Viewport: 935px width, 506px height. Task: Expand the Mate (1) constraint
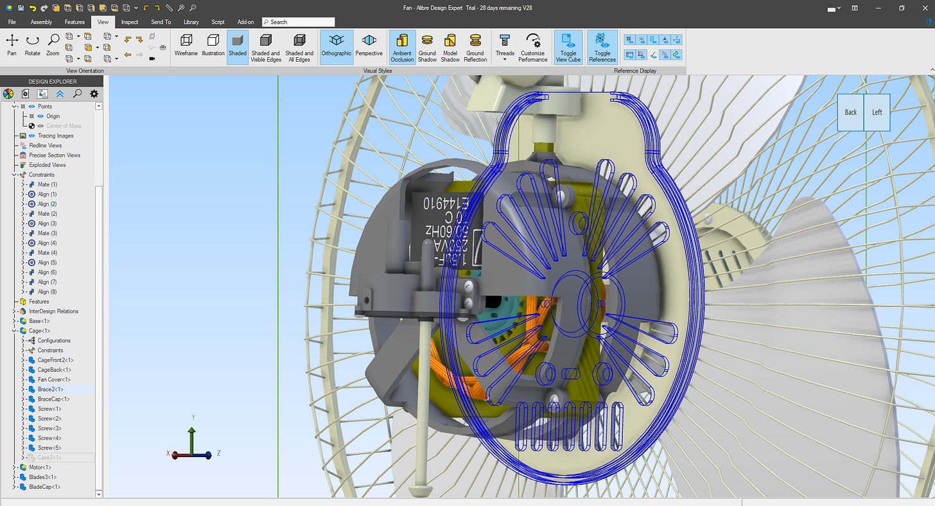(24, 184)
